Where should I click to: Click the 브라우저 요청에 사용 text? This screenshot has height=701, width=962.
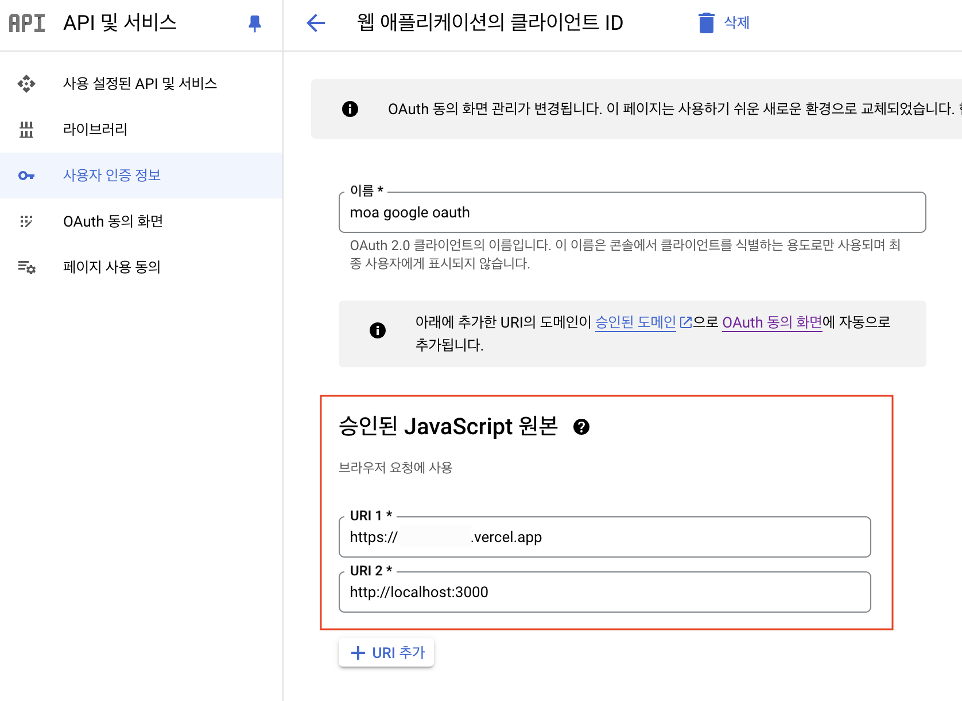point(395,468)
